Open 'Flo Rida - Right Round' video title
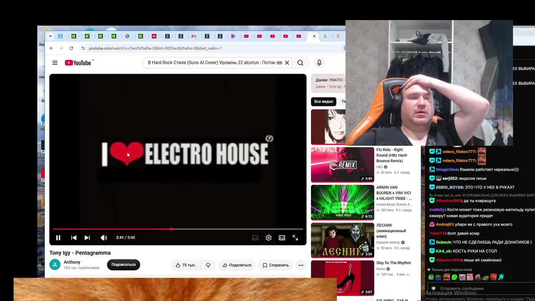The width and height of the screenshot is (535, 301). [392, 155]
